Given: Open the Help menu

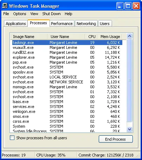Looking at the screenshot, I should click(x=69, y=14).
